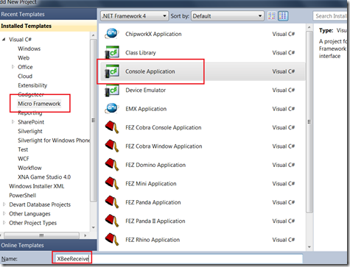Select the ChipworkX Application template name
Viewport: 350px width, 267px height.
click(x=153, y=34)
